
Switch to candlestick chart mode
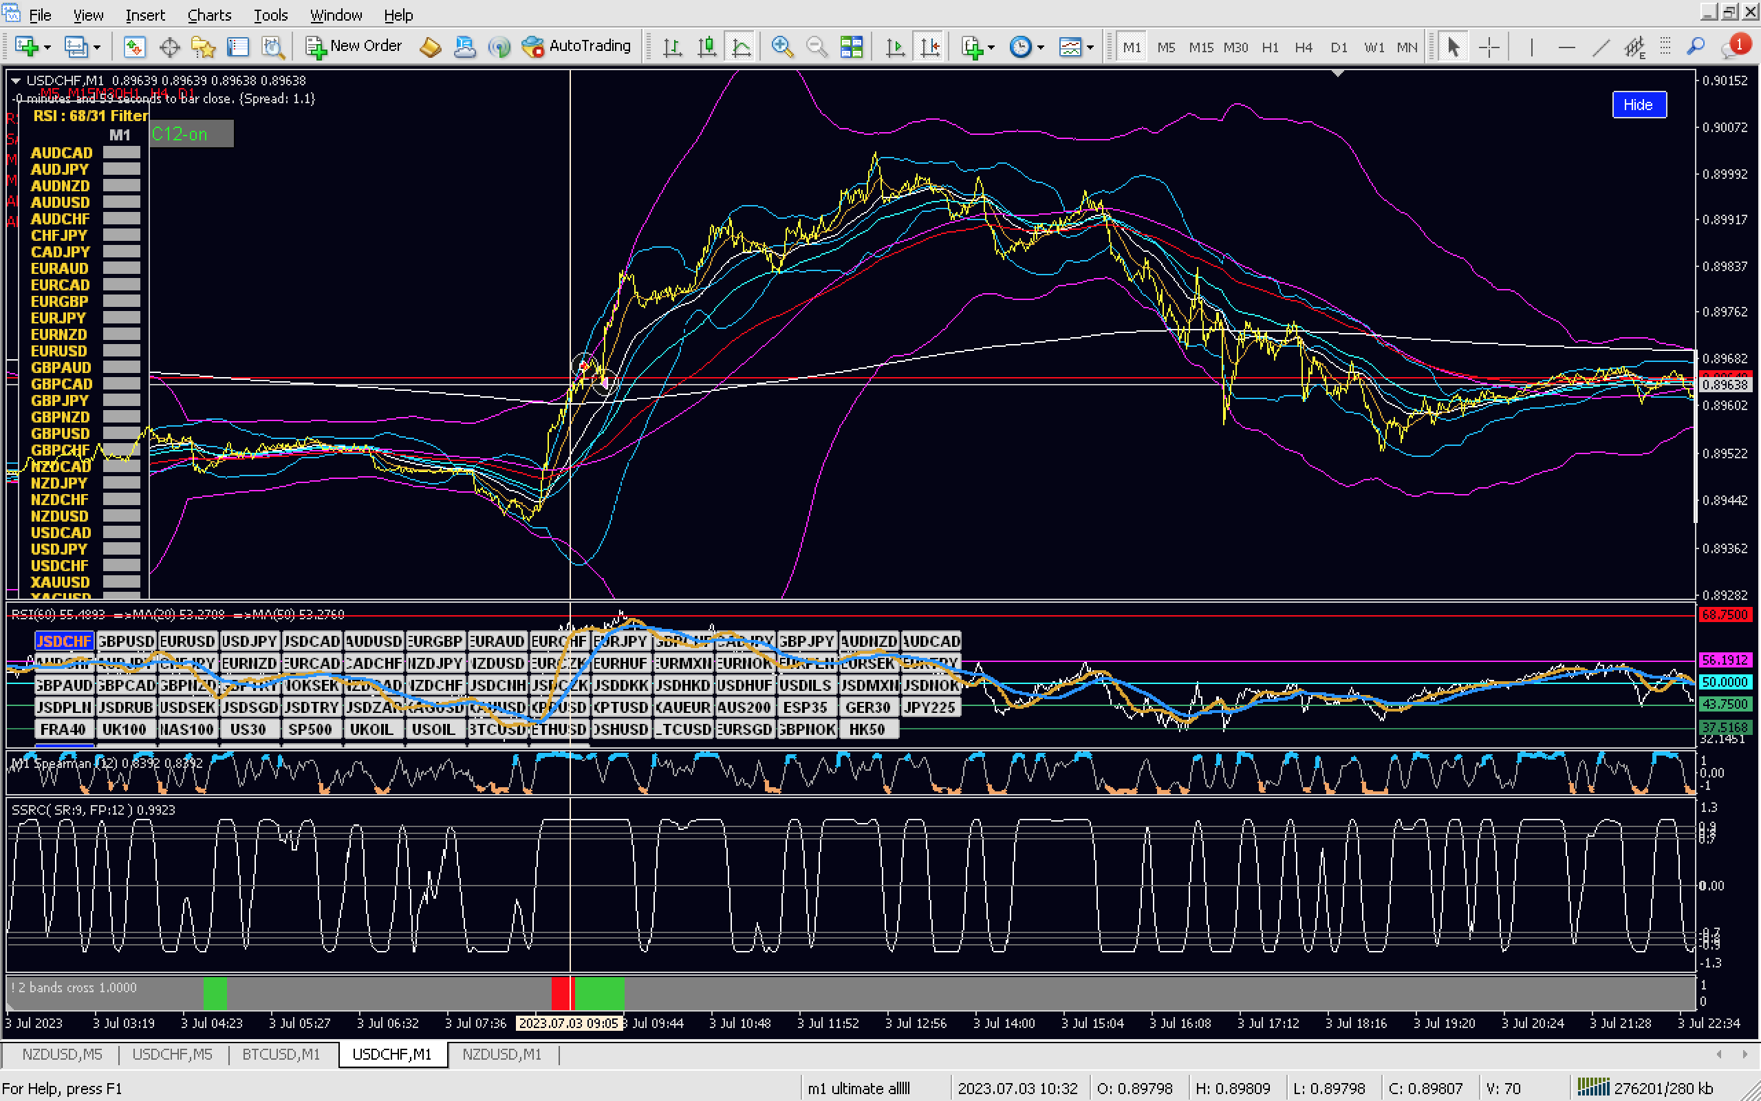(706, 47)
